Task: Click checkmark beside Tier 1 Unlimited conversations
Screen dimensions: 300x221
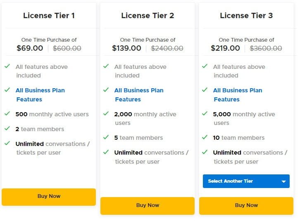Action: [7, 143]
